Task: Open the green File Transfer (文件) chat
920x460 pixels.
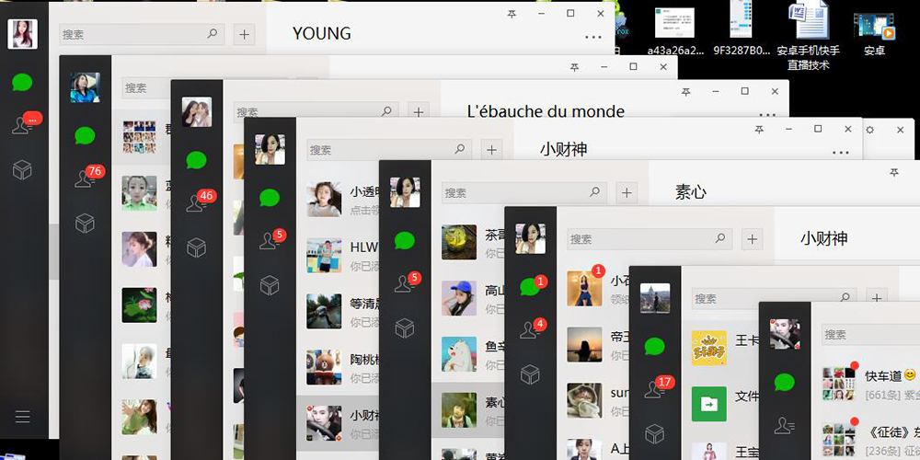Action: 720,404
